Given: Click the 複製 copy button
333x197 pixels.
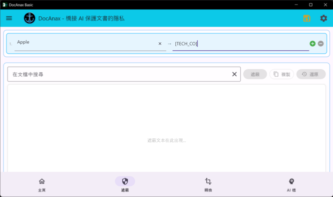Looking at the screenshot, I should click(282, 74).
